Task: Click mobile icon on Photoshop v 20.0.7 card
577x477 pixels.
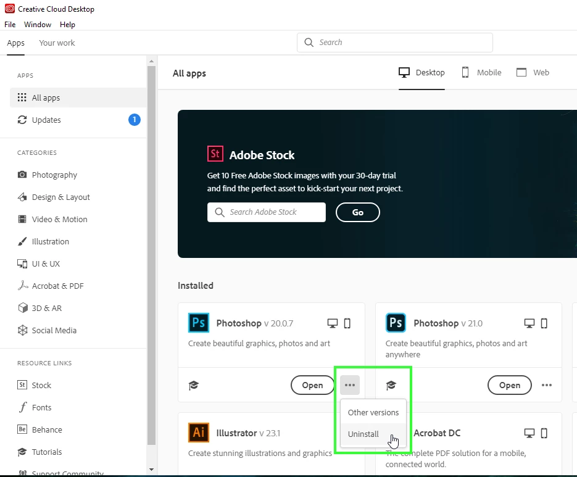Action: point(347,323)
